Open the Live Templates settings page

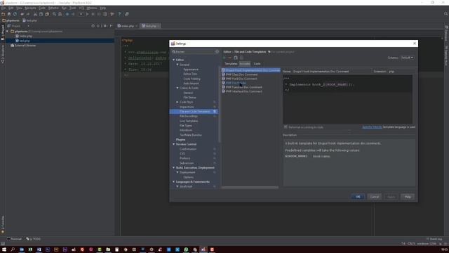189,121
